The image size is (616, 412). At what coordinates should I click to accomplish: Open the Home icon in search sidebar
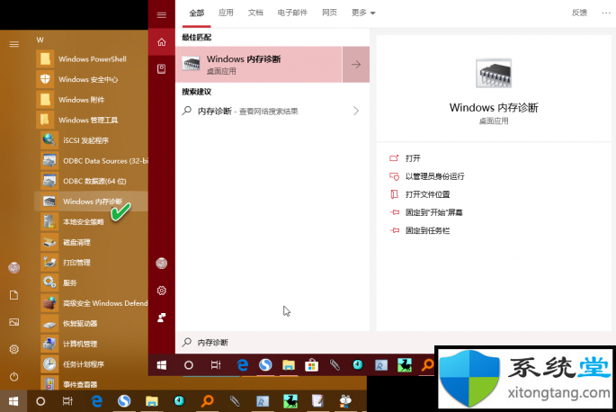click(x=162, y=42)
